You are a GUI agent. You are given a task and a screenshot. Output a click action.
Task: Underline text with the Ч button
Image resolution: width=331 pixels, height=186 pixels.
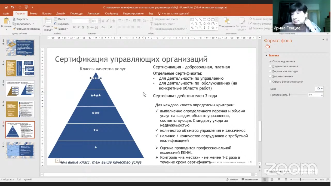click(83, 27)
